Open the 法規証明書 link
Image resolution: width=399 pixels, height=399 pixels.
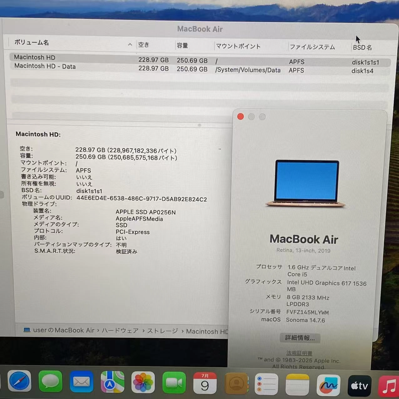coord(299,353)
